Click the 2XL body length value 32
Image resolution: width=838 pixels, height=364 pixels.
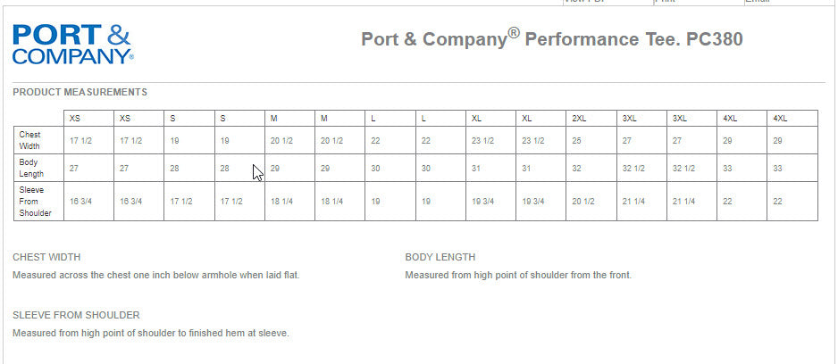pos(577,169)
